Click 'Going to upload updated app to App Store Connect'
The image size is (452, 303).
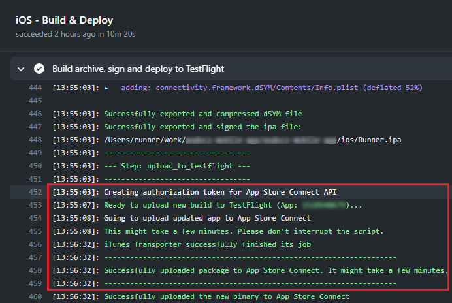207,218
